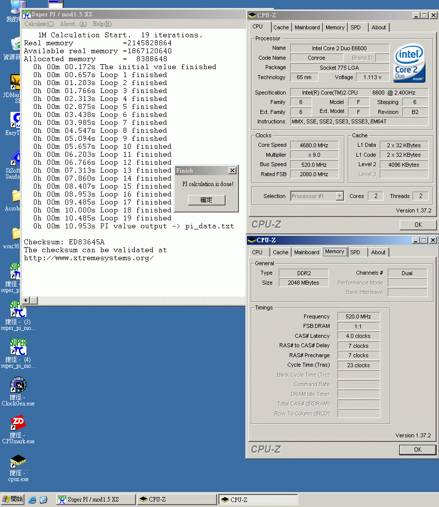Open the Help menu in Super PI
The image size is (439, 507).
click(x=102, y=24)
